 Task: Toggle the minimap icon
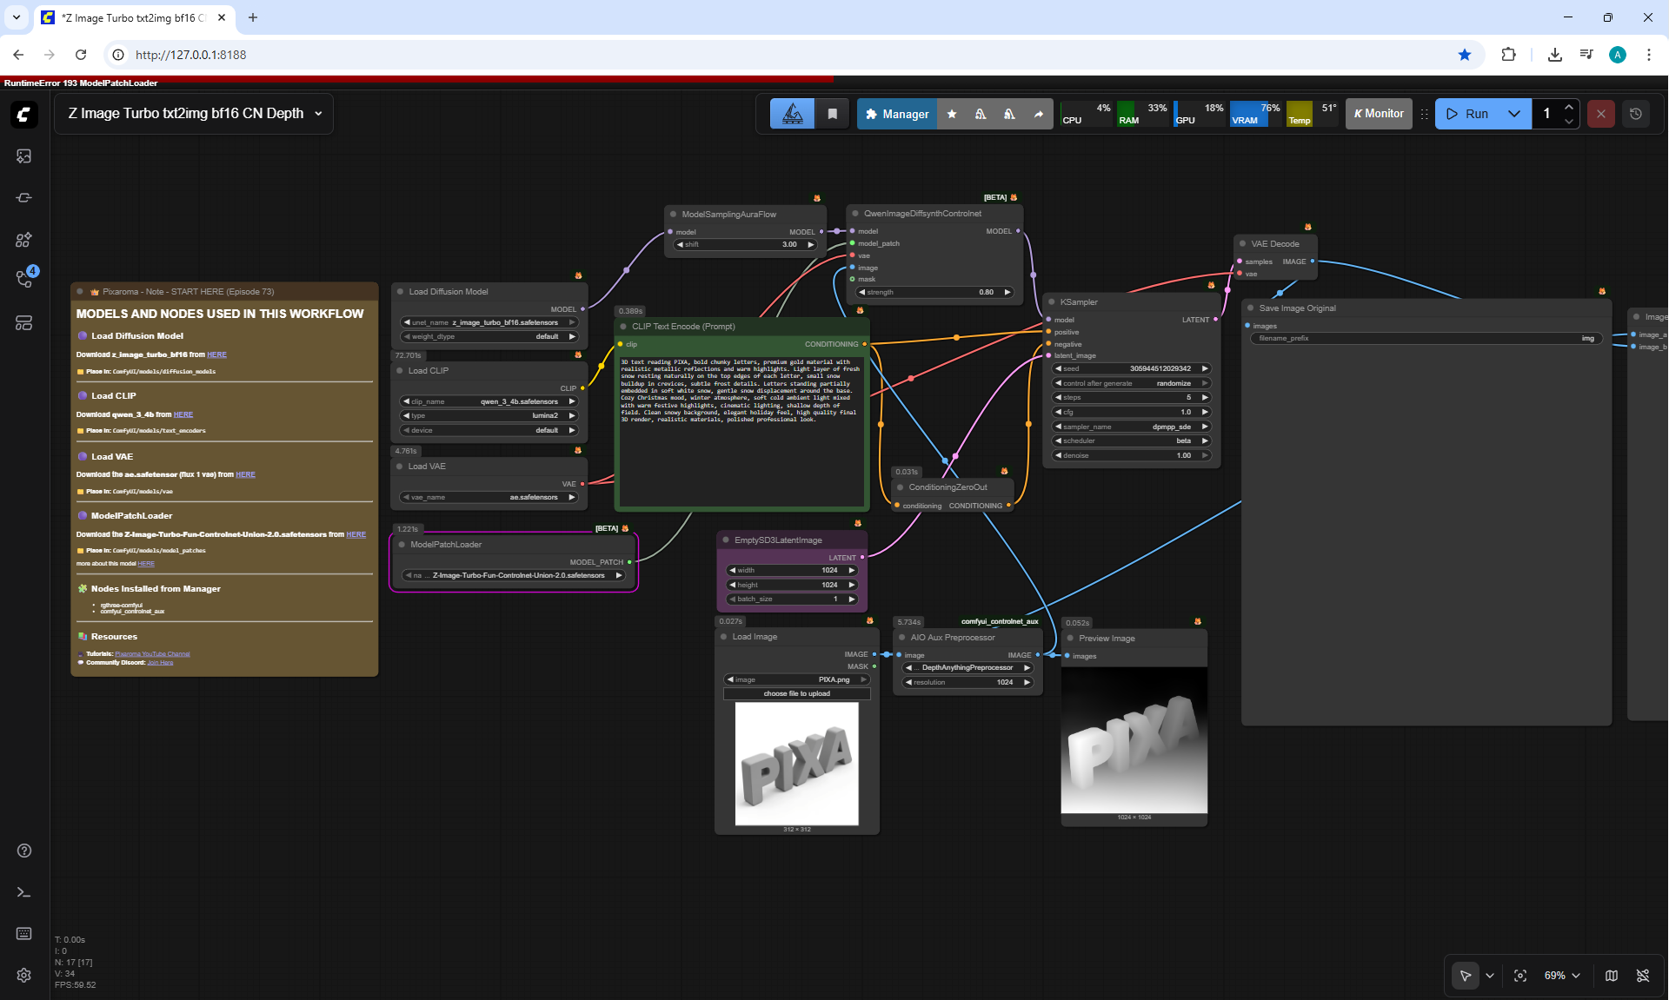pos(1611,976)
